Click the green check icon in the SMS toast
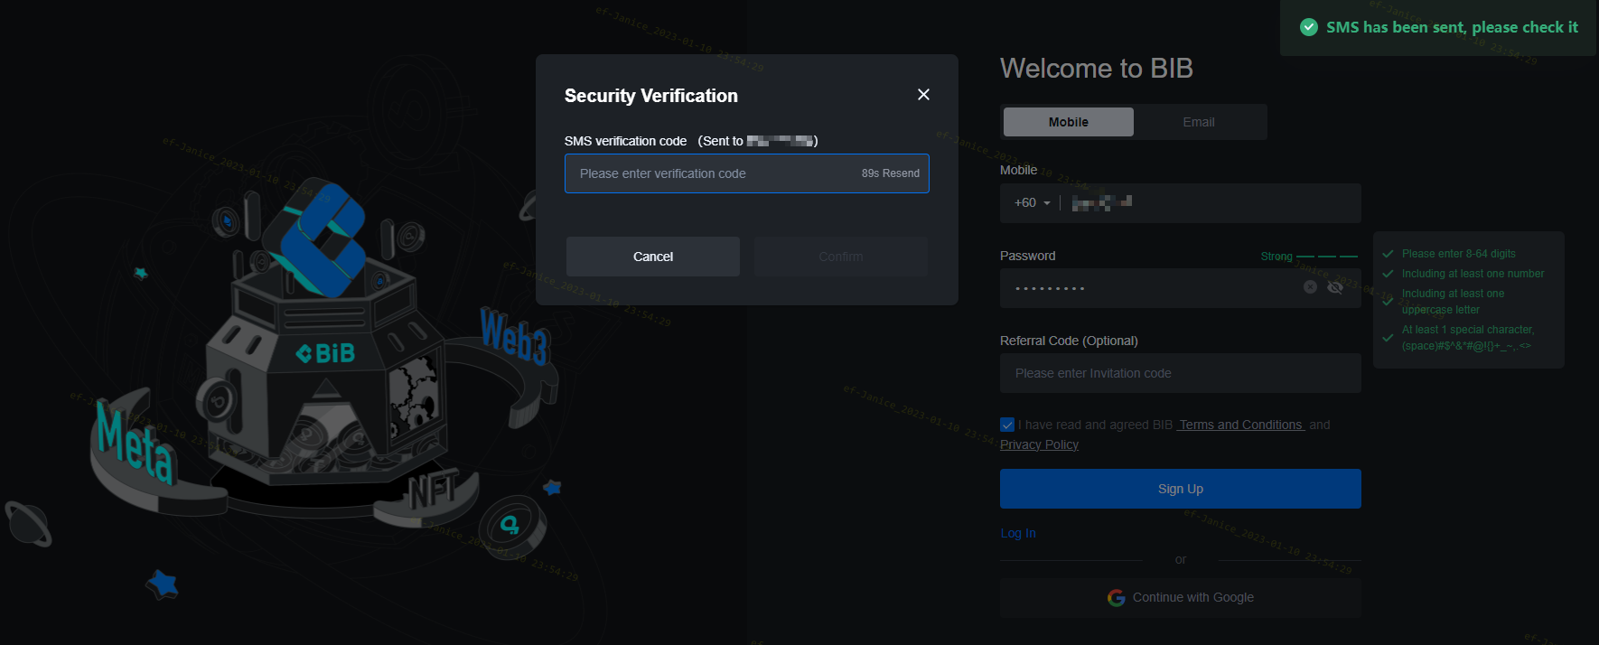1599x645 pixels. pyautogui.click(x=1309, y=27)
